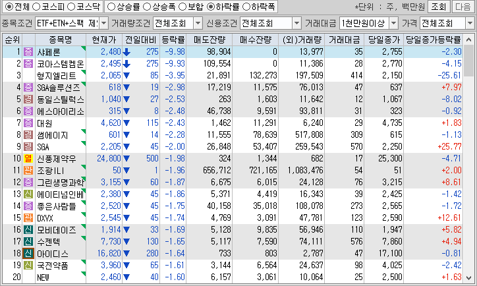Screen dimensions: 477x286
Task: Select the 하락폭 radio button
Action: (x=246, y=7)
